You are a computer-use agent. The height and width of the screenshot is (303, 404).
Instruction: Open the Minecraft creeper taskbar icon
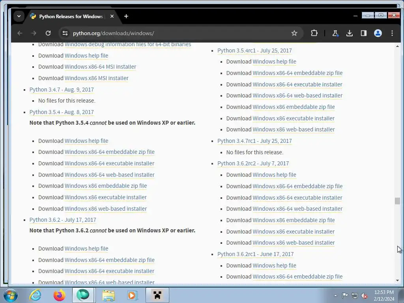coord(157,295)
